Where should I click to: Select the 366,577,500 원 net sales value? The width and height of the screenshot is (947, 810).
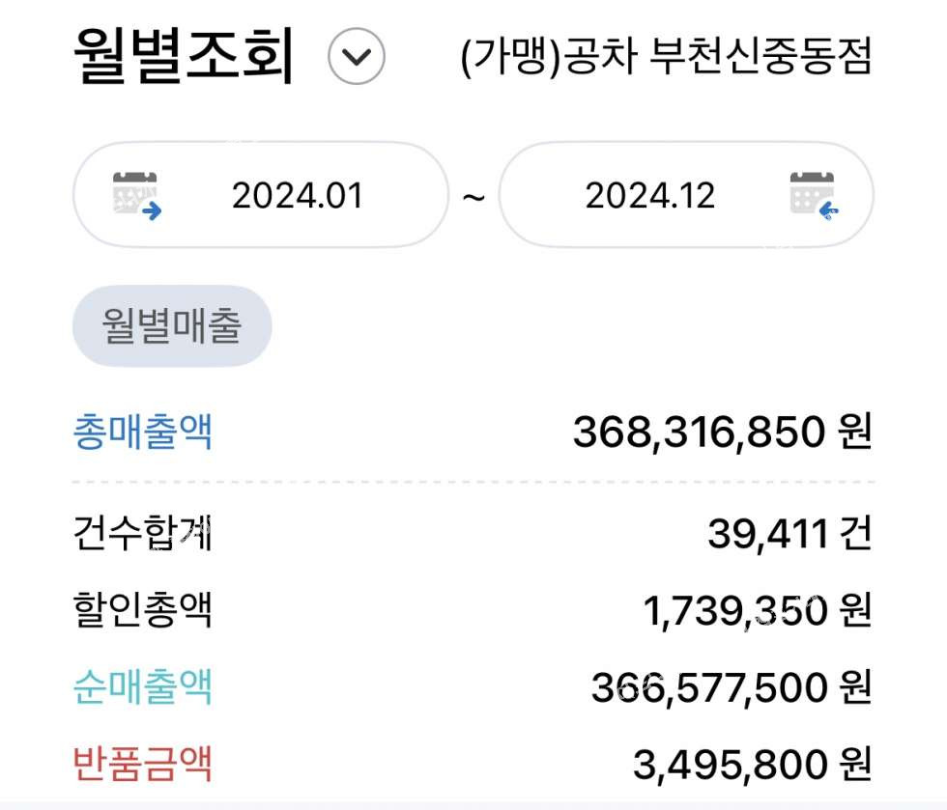732,687
